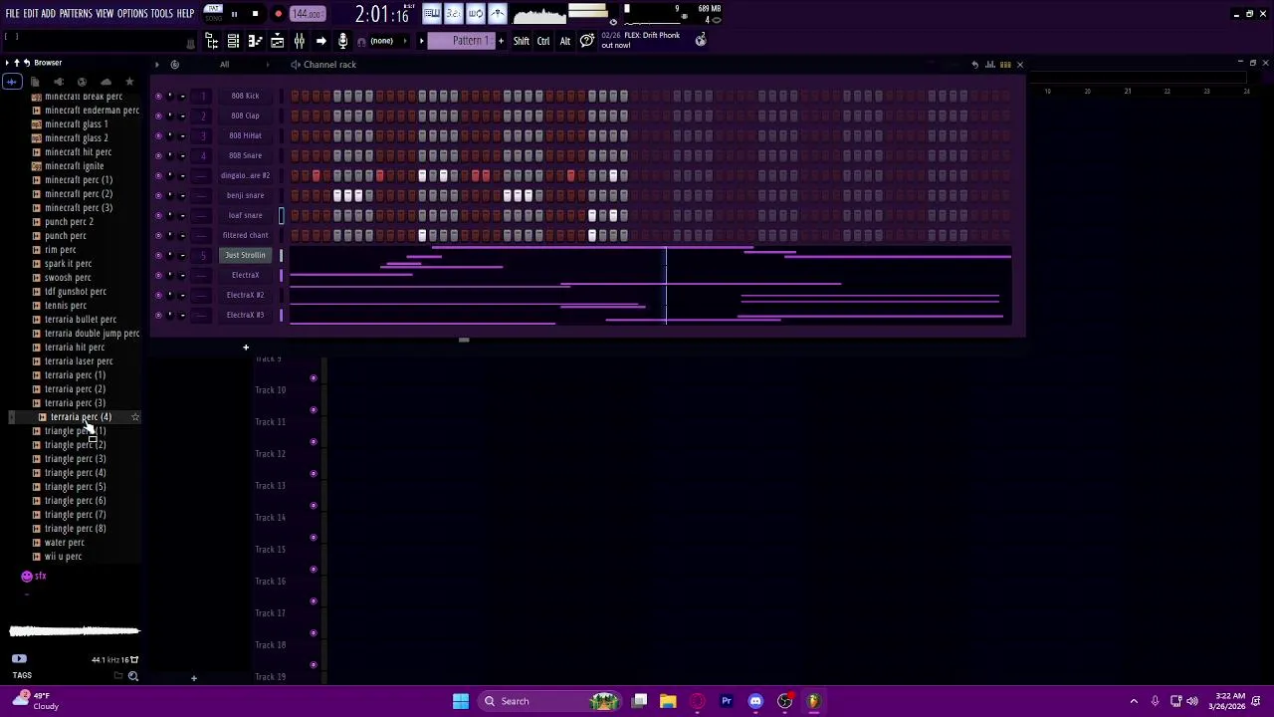The height and width of the screenshot is (717, 1274).
Task: Switch to PAT mode
Action: pos(213,9)
